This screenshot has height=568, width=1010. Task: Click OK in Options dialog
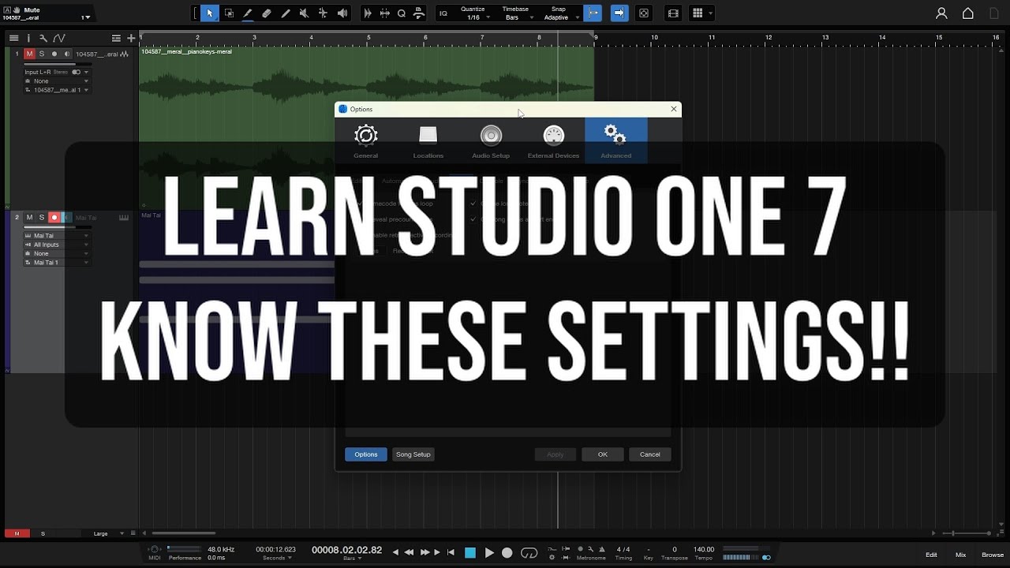(x=603, y=454)
